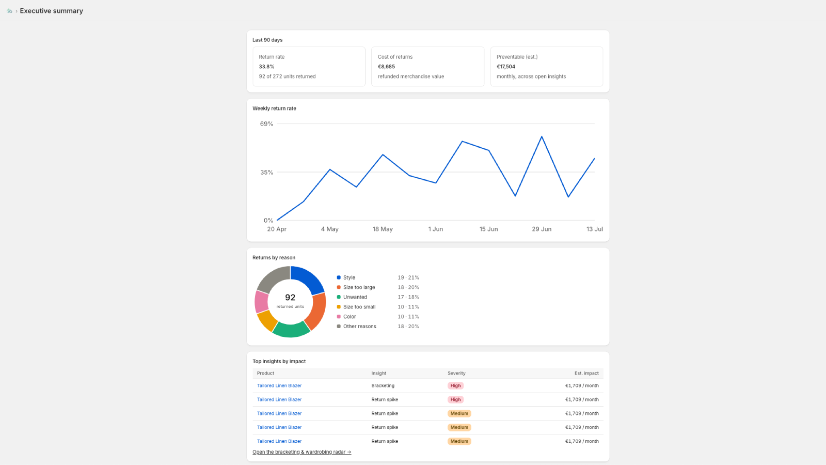Click the blue Style legend swatch
This screenshot has height=465, width=826.
coord(339,277)
